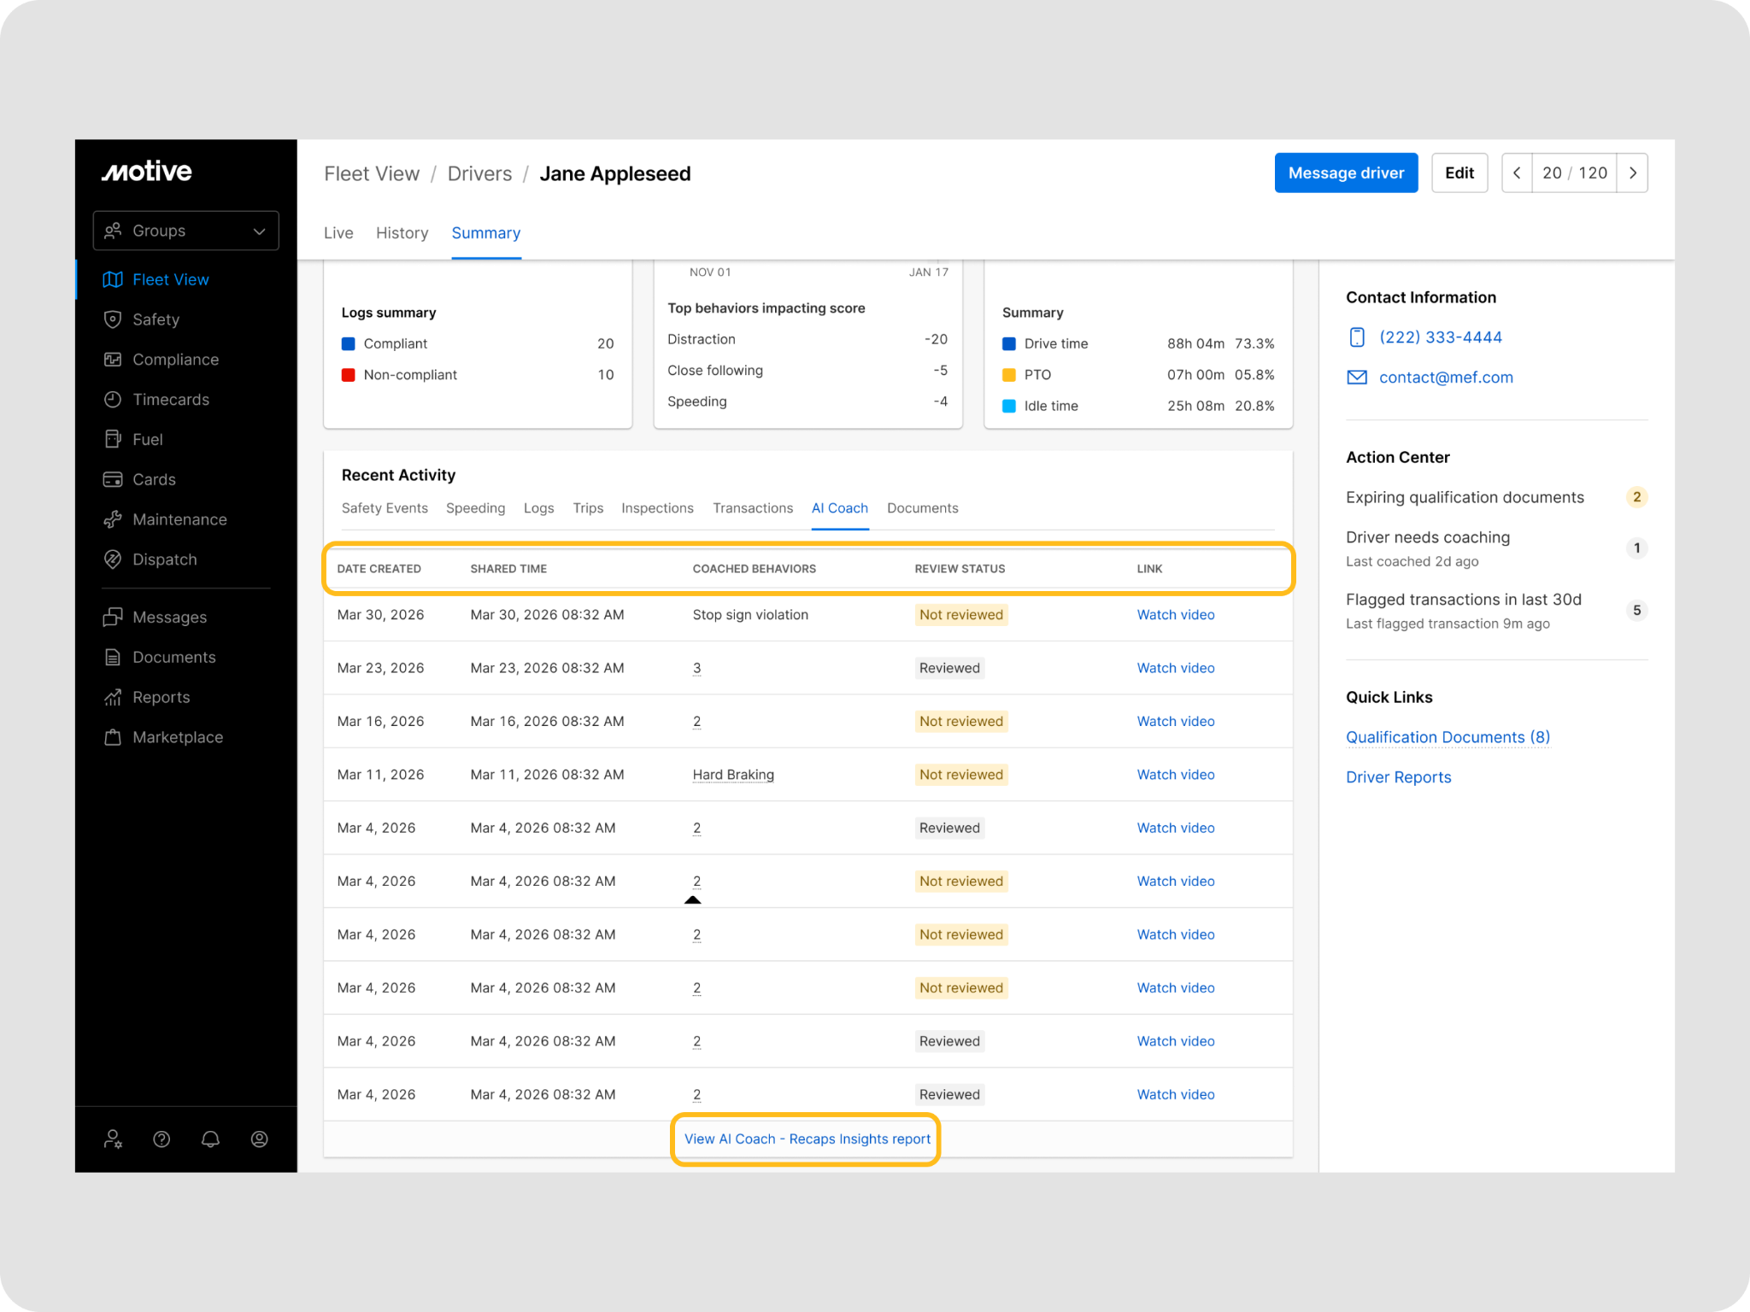Select the AI Coach activity tab

(840, 508)
